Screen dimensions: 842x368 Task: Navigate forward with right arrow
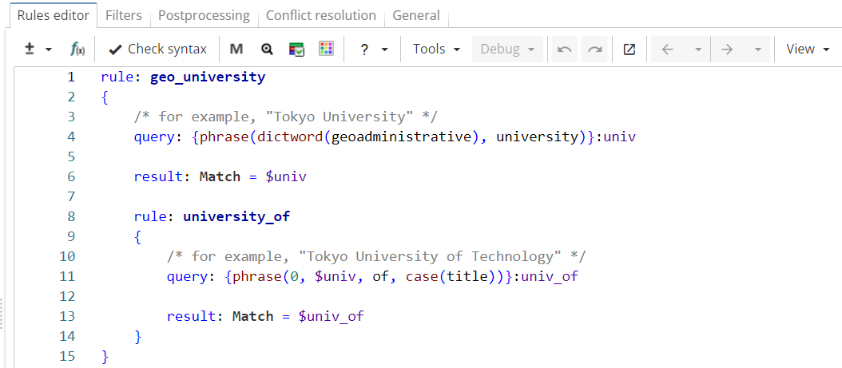(727, 49)
